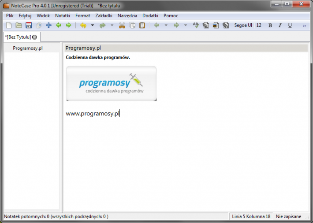Toggle italic formatting
This screenshot has width=313, height=223.
tap(280, 26)
